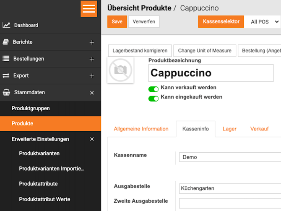Collapse Erweiterte Einstellungen with X

click(x=92, y=139)
